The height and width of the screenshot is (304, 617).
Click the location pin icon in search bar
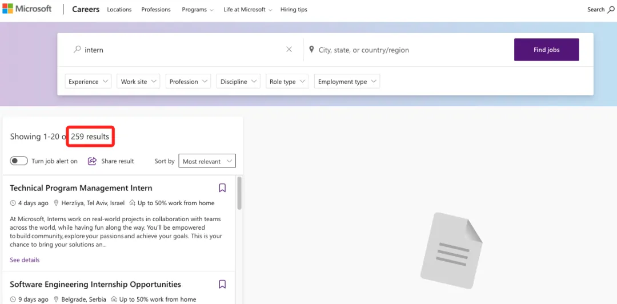tap(312, 50)
